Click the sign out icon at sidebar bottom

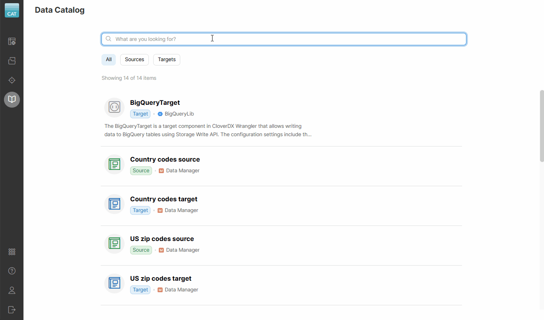point(12,310)
